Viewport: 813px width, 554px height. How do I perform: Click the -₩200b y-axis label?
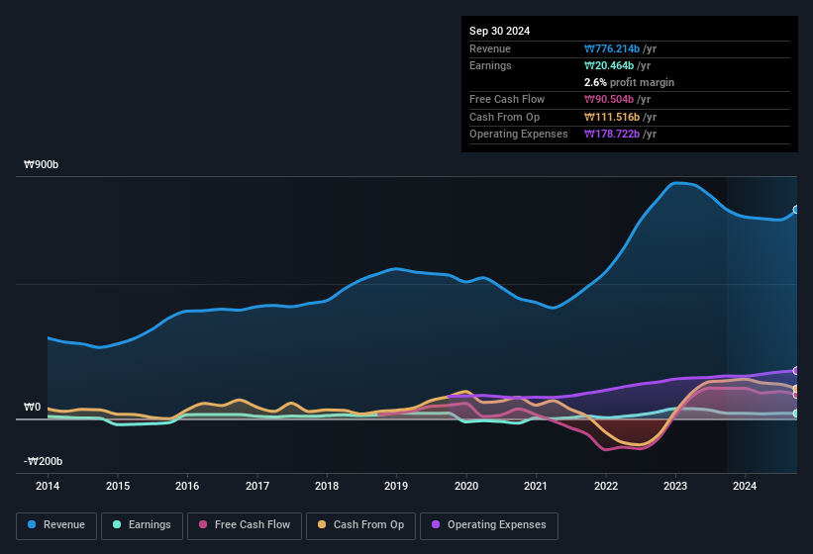43,461
